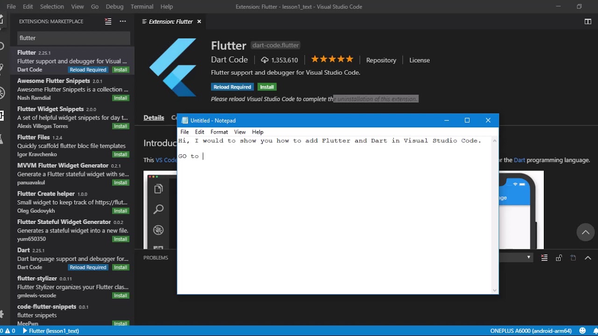This screenshot has width=598, height=336.
Task: Close the Extension: Flutter tab
Action: (199, 21)
